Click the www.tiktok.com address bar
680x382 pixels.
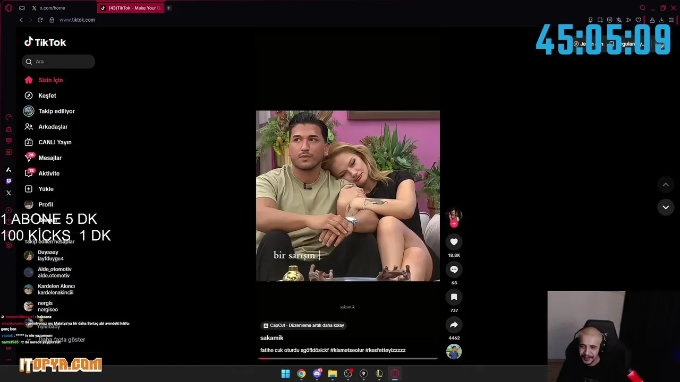[77, 20]
